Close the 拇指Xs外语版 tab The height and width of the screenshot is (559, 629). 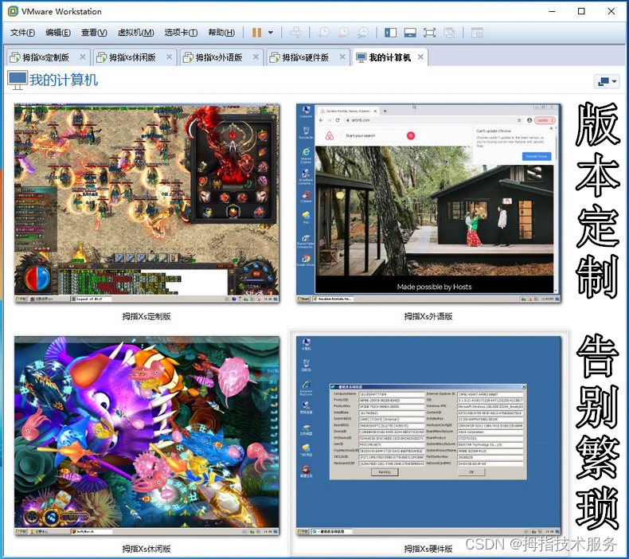[256, 57]
